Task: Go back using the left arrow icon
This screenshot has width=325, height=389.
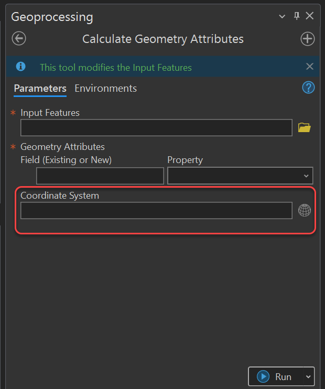Action: 19,39
